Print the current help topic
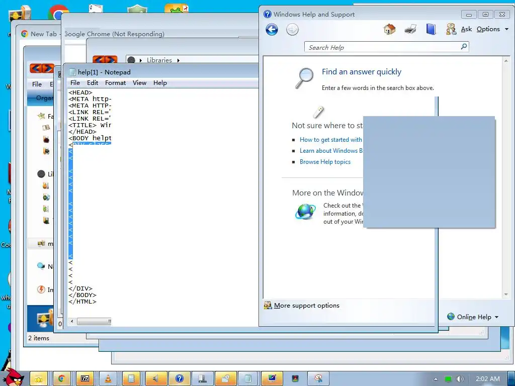The height and width of the screenshot is (386, 515). coord(410,29)
